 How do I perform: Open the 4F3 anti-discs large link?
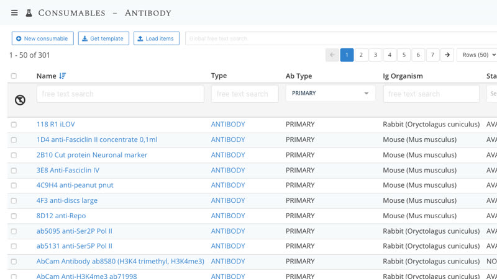(67, 200)
